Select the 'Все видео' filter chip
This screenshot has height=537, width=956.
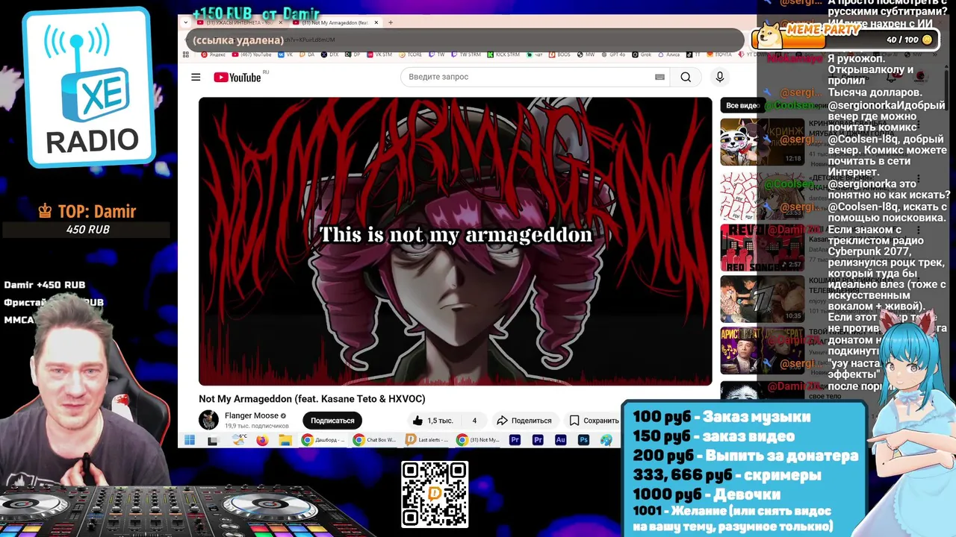[742, 105]
